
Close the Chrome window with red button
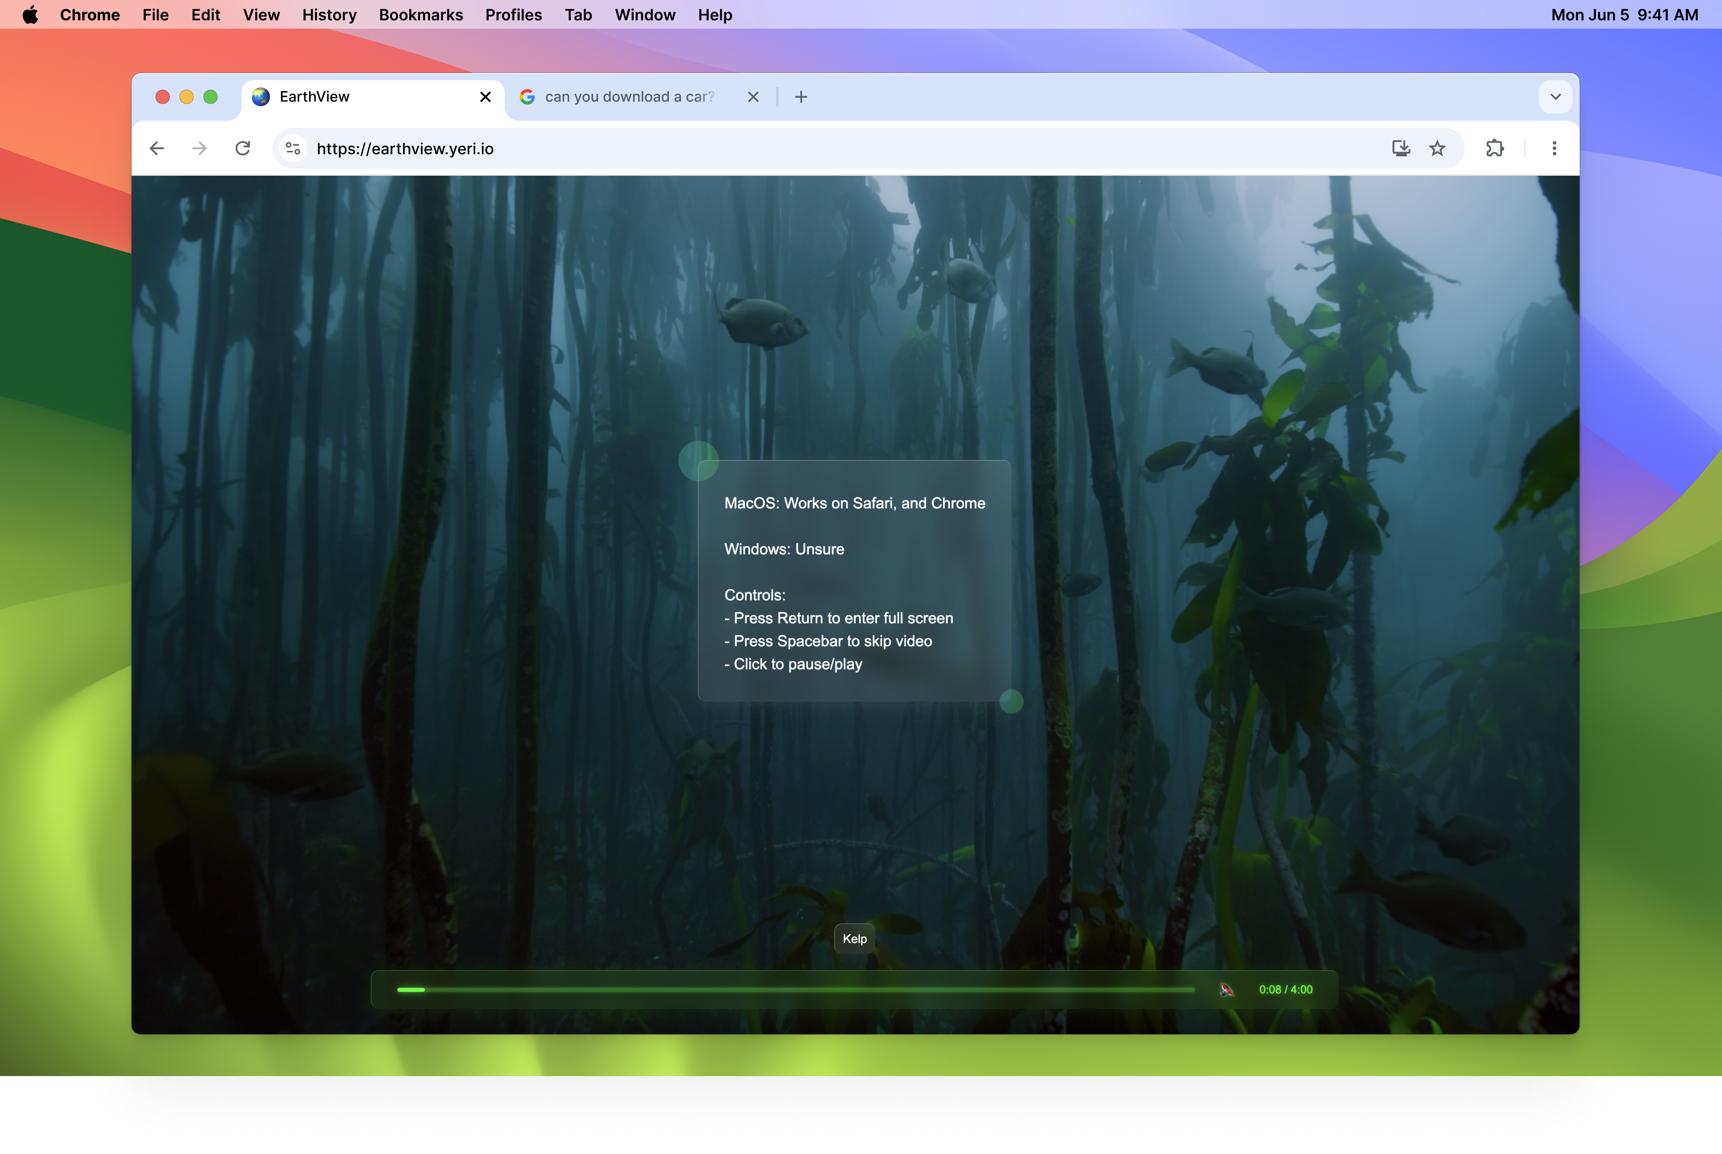coord(163,97)
